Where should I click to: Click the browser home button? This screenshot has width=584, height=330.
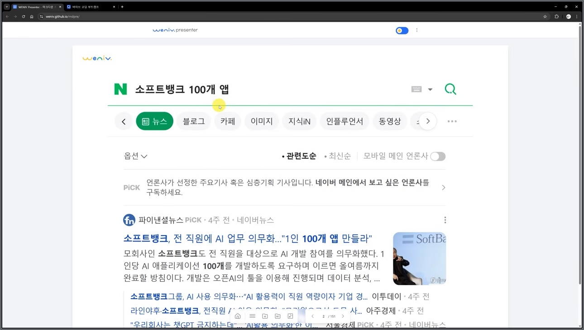pyautogui.click(x=32, y=17)
